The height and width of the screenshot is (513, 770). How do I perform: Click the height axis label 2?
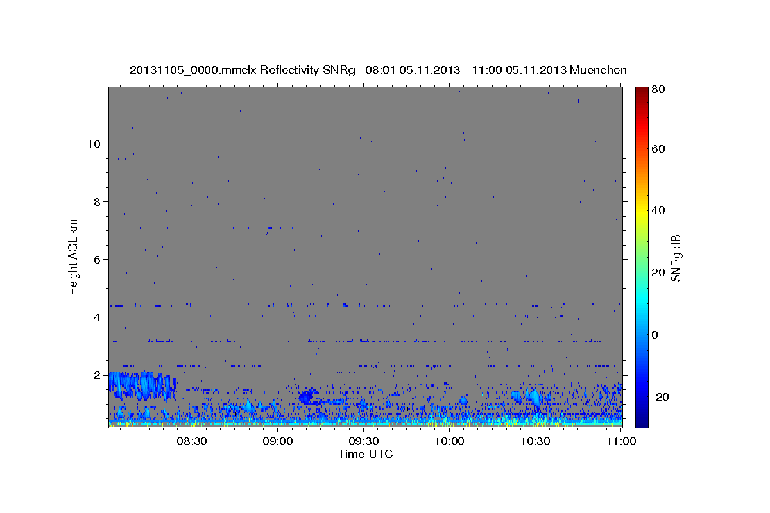[x=97, y=374]
